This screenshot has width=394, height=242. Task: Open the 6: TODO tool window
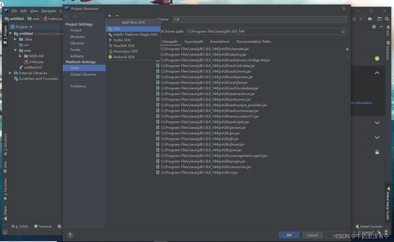pyautogui.click(x=20, y=227)
